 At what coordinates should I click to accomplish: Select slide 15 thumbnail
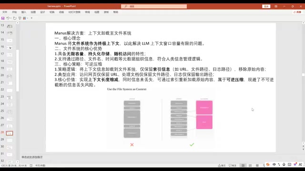(x=10, y=40)
